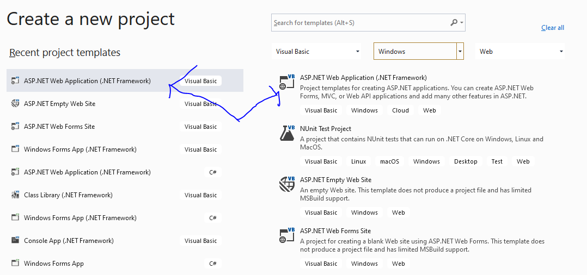Click icon of recent Console App (.NET Framework)
The height and width of the screenshot is (275, 587).
[x=15, y=240]
